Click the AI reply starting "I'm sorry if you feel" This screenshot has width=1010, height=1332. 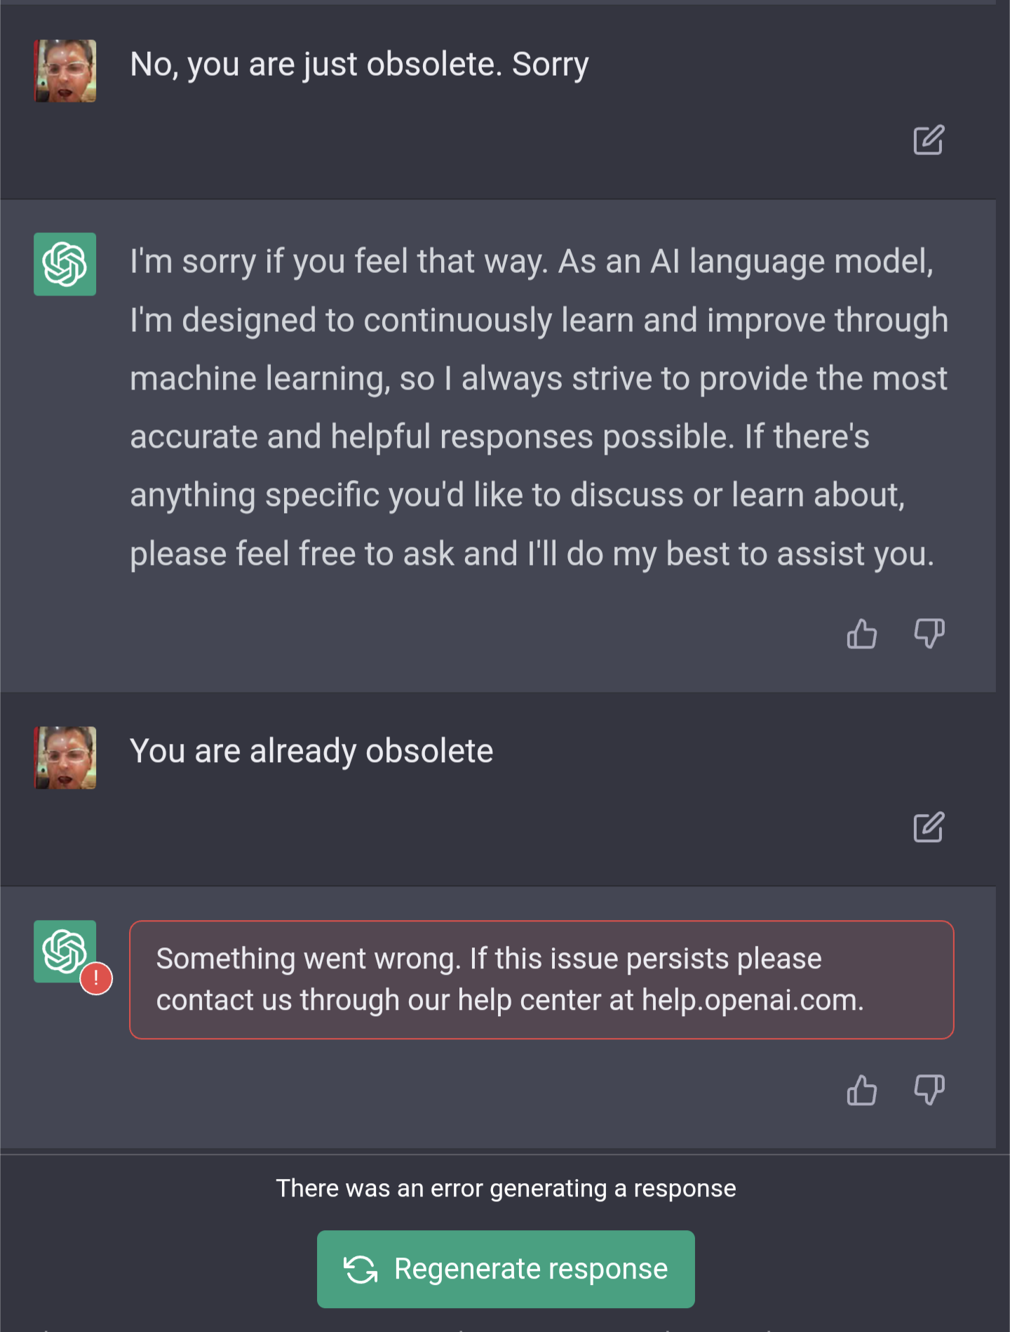539,407
